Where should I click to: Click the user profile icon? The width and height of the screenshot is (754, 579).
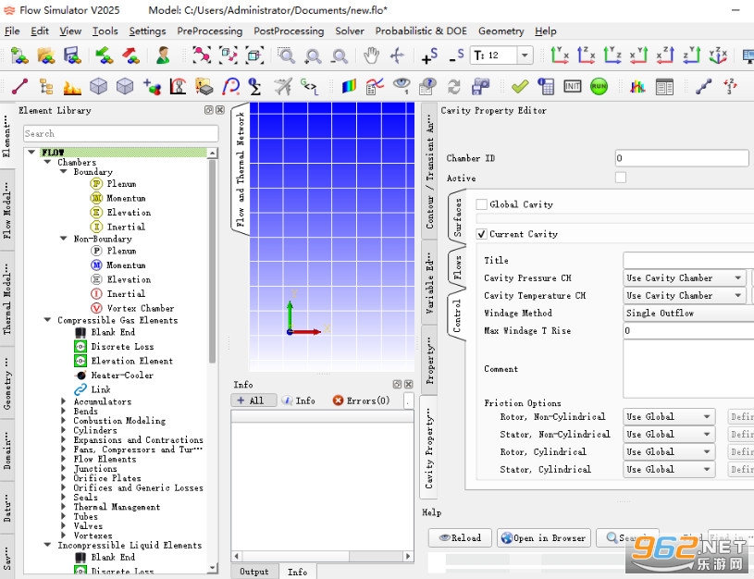click(x=164, y=55)
